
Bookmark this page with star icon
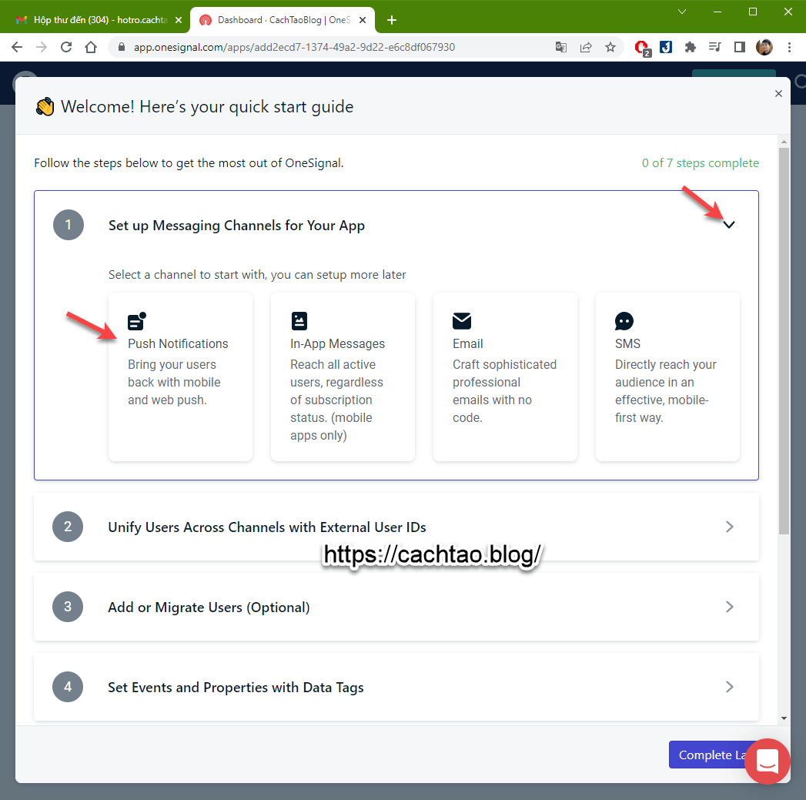point(610,47)
